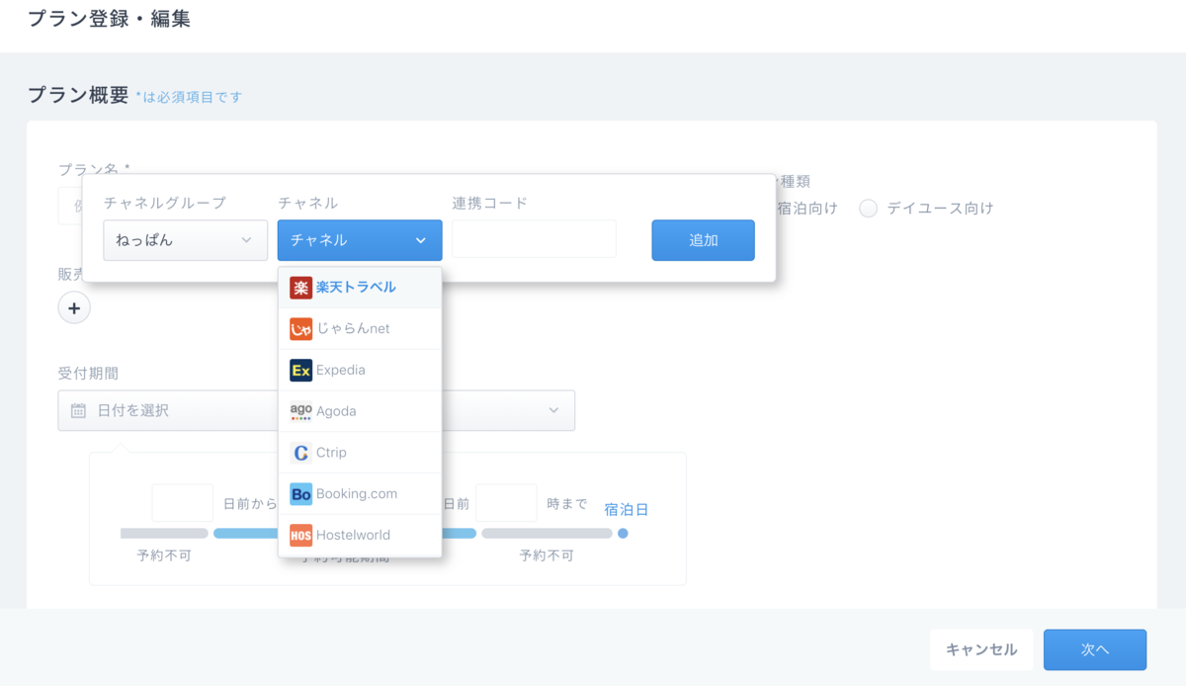Focus the 連携コード input field
1186x686 pixels.
(x=534, y=240)
